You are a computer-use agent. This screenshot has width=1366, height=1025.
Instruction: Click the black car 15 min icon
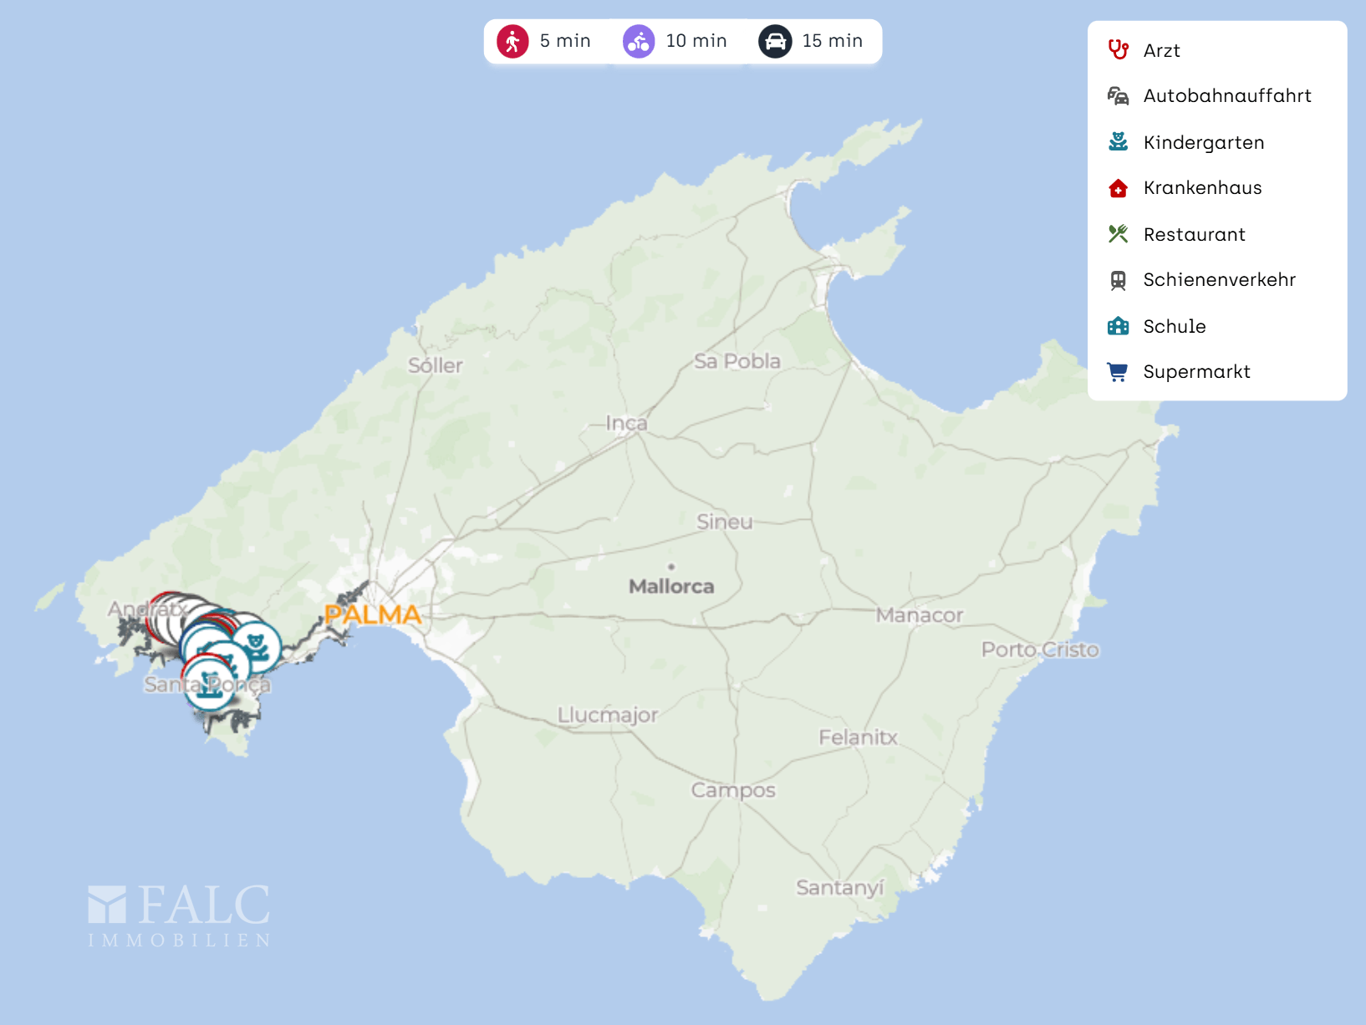[775, 41]
